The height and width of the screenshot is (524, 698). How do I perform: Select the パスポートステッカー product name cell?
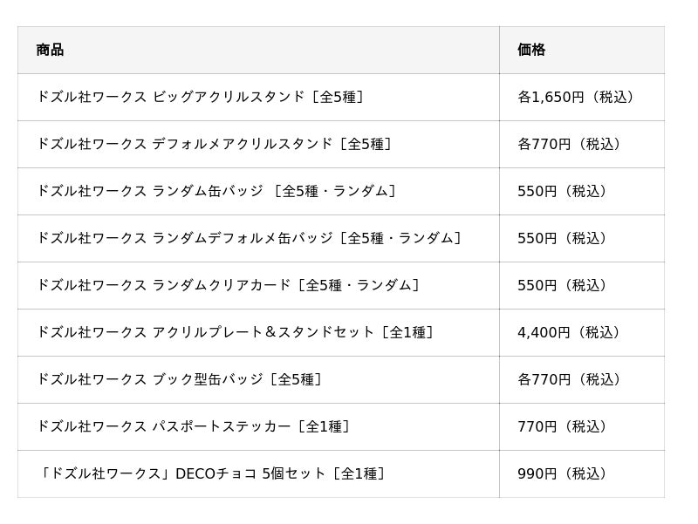coord(193,426)
